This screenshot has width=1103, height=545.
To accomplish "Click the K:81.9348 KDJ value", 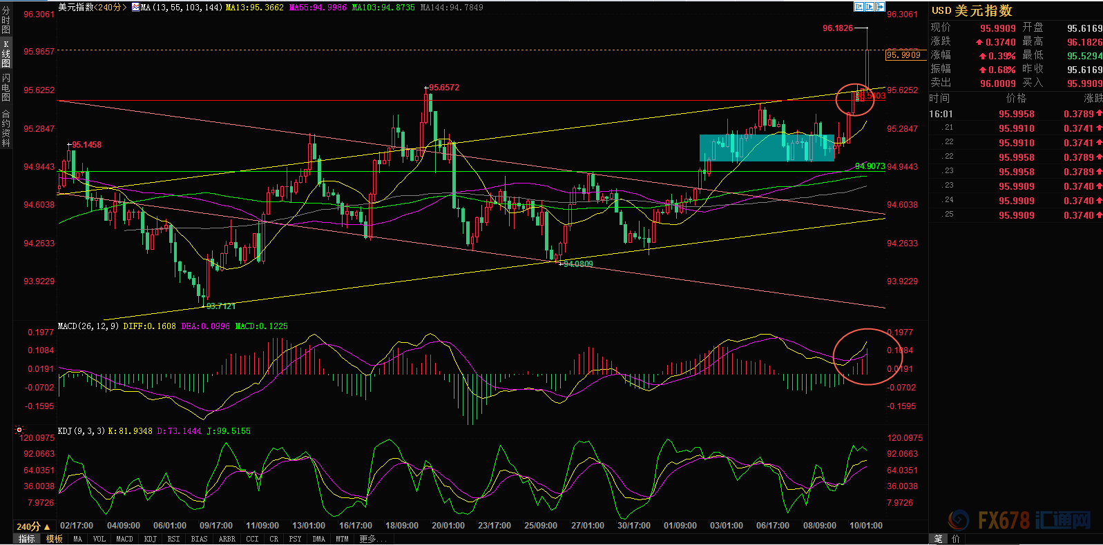I will tap(130, 431).
